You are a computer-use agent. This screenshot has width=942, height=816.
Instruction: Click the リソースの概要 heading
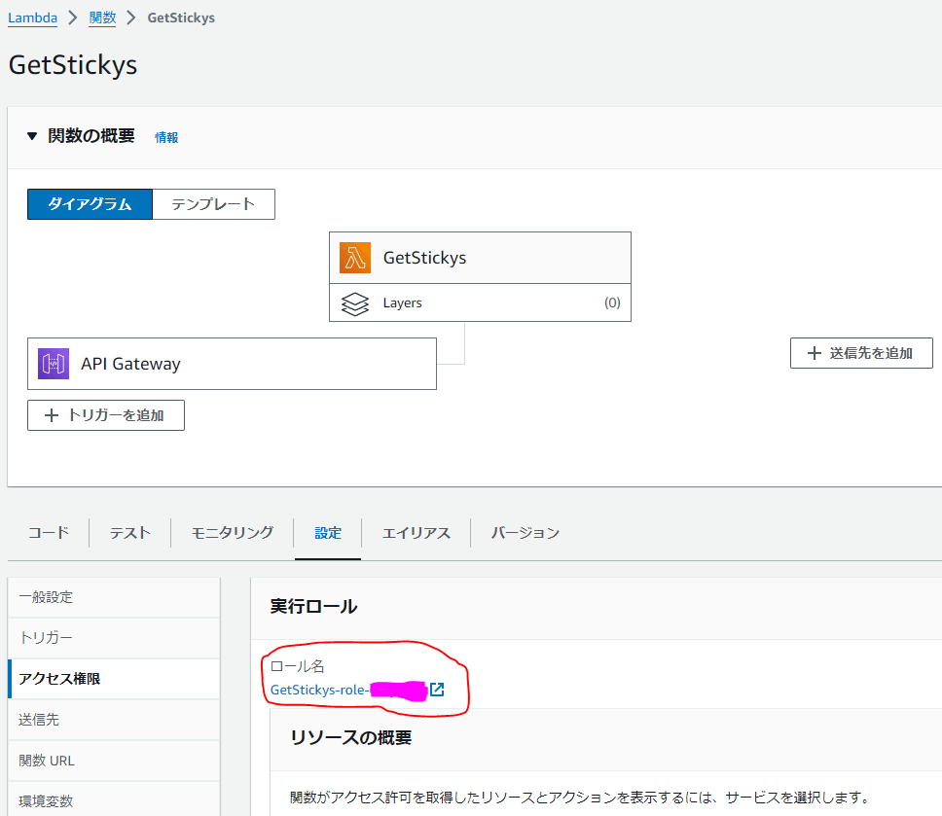(x=351, y=737)
